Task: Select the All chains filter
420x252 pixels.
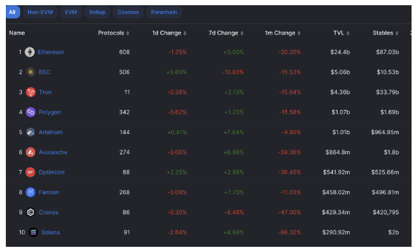Action: [12, 12]
